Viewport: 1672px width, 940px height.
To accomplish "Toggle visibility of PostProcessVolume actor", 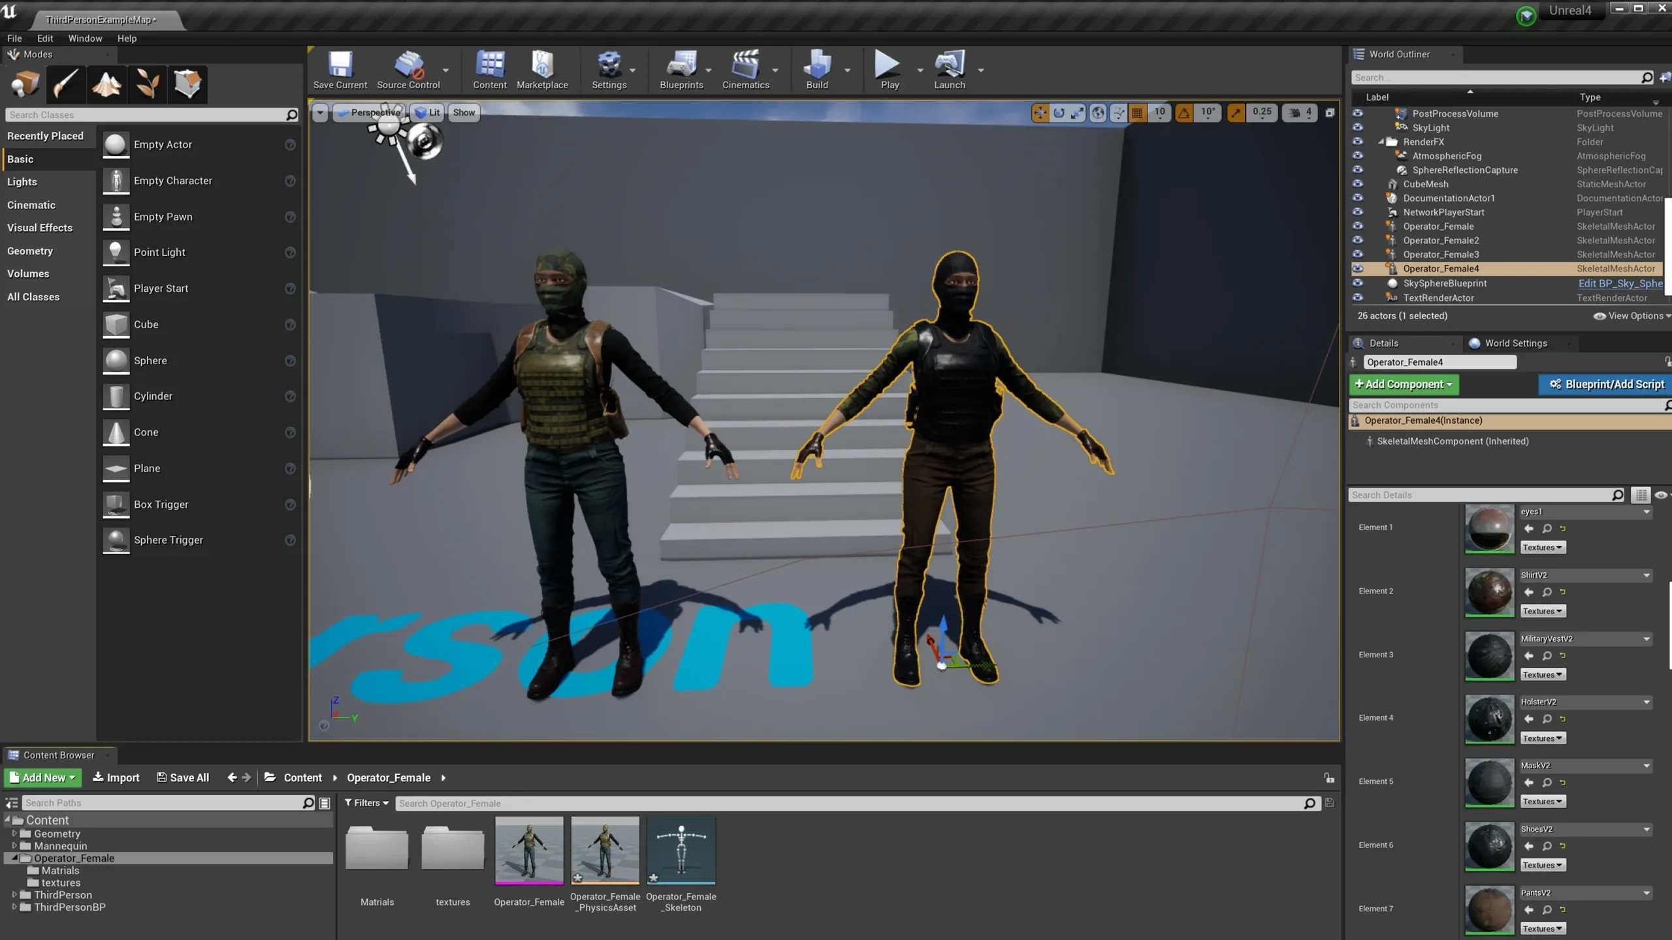I will pos(1358,113).
